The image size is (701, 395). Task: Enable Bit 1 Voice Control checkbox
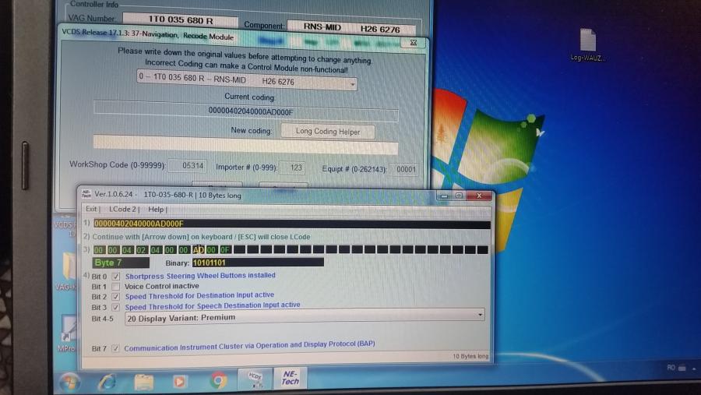point(116,286)
